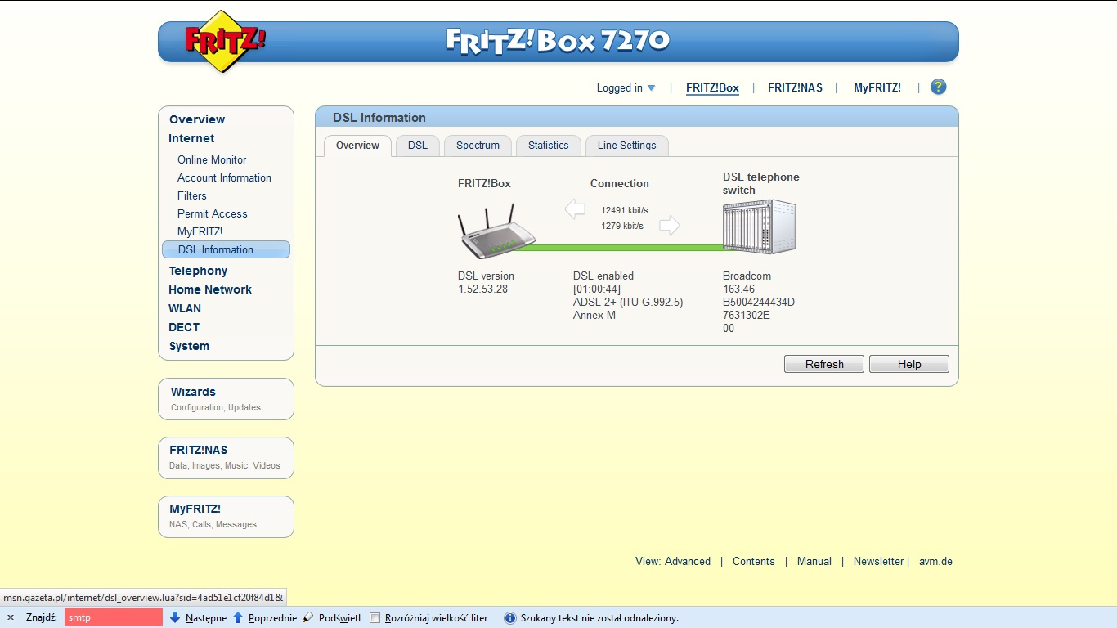Click the 1279 kbit/s upstream rate
1117x628 pixels.
coord(622,226)
